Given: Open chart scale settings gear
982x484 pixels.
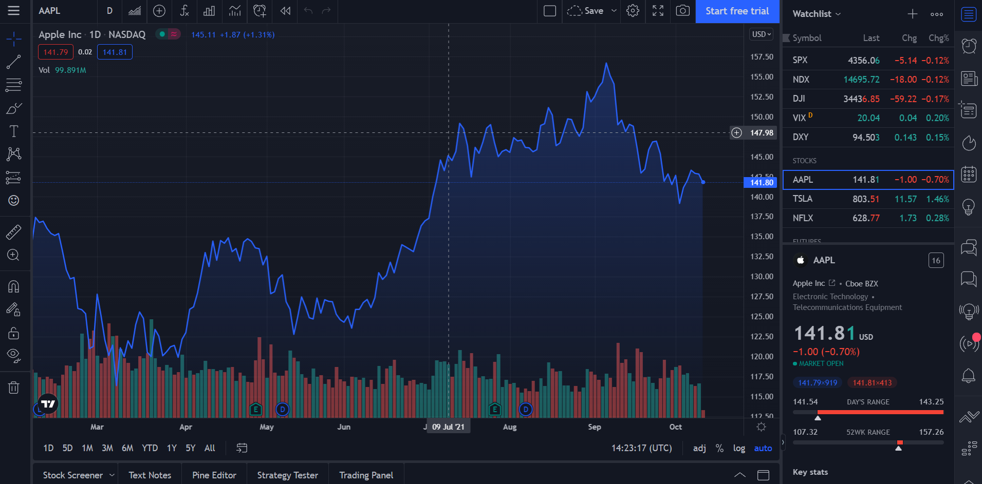Looking at the screenshot, I should pos(761,427).
